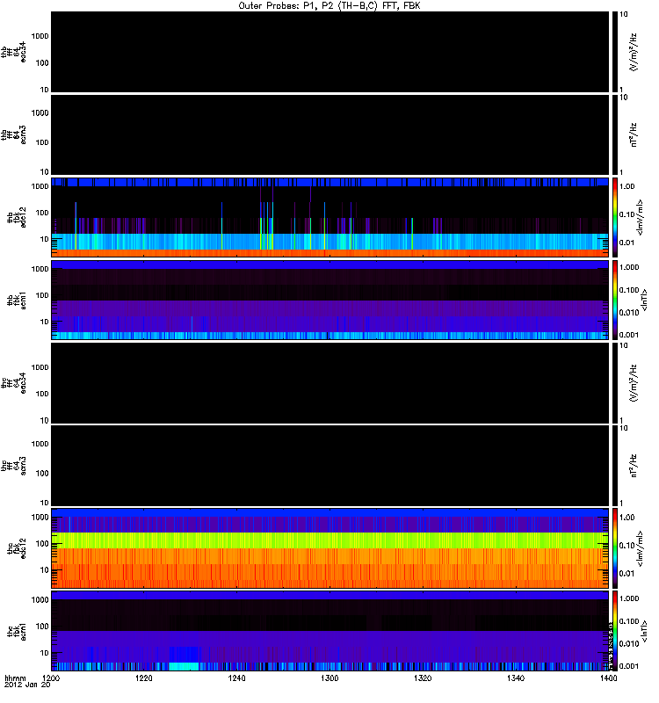Click the empty thc fff scm3 spectrogram panel

[x=329, y=466]
